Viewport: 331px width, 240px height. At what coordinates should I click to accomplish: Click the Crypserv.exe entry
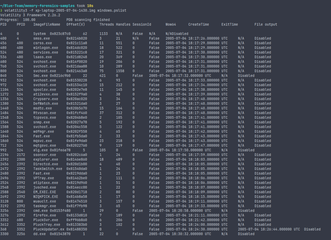tap(46, 99)
